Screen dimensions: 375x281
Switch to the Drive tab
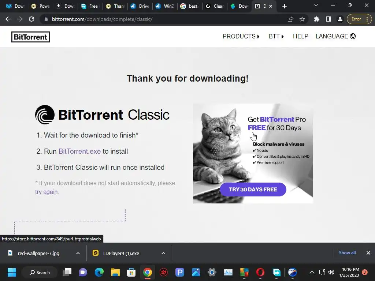tap(140, 6)
